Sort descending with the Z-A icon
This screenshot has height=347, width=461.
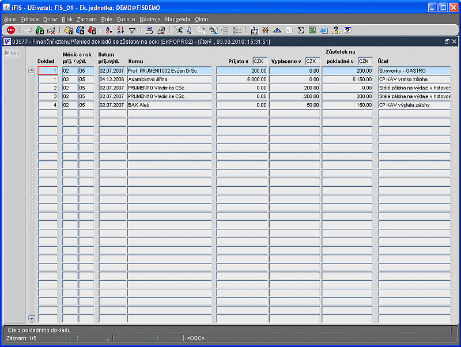(x=120, y=30)
